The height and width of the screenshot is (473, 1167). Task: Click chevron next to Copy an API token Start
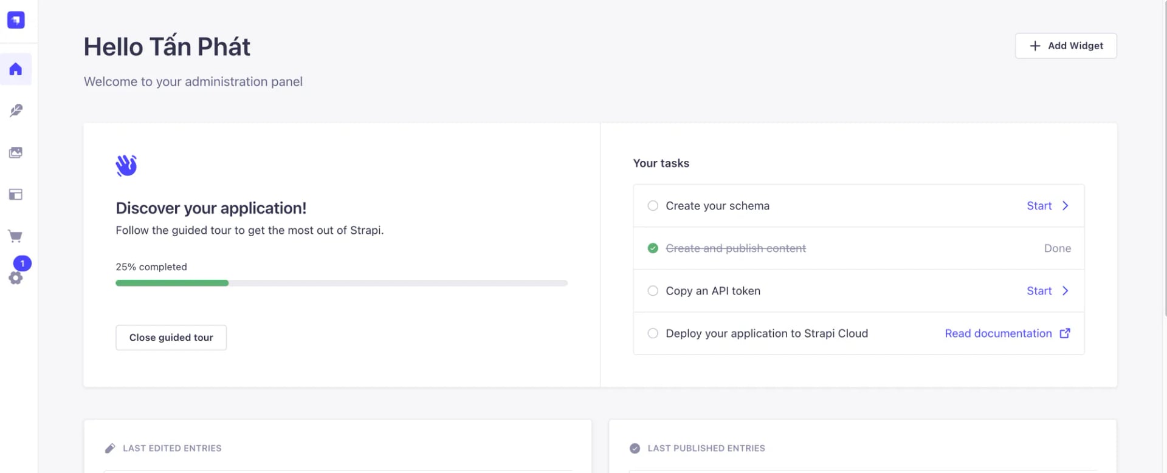1065,291
